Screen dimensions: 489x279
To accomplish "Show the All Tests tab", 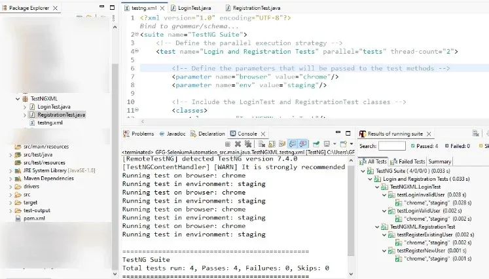I will [372, 162].
